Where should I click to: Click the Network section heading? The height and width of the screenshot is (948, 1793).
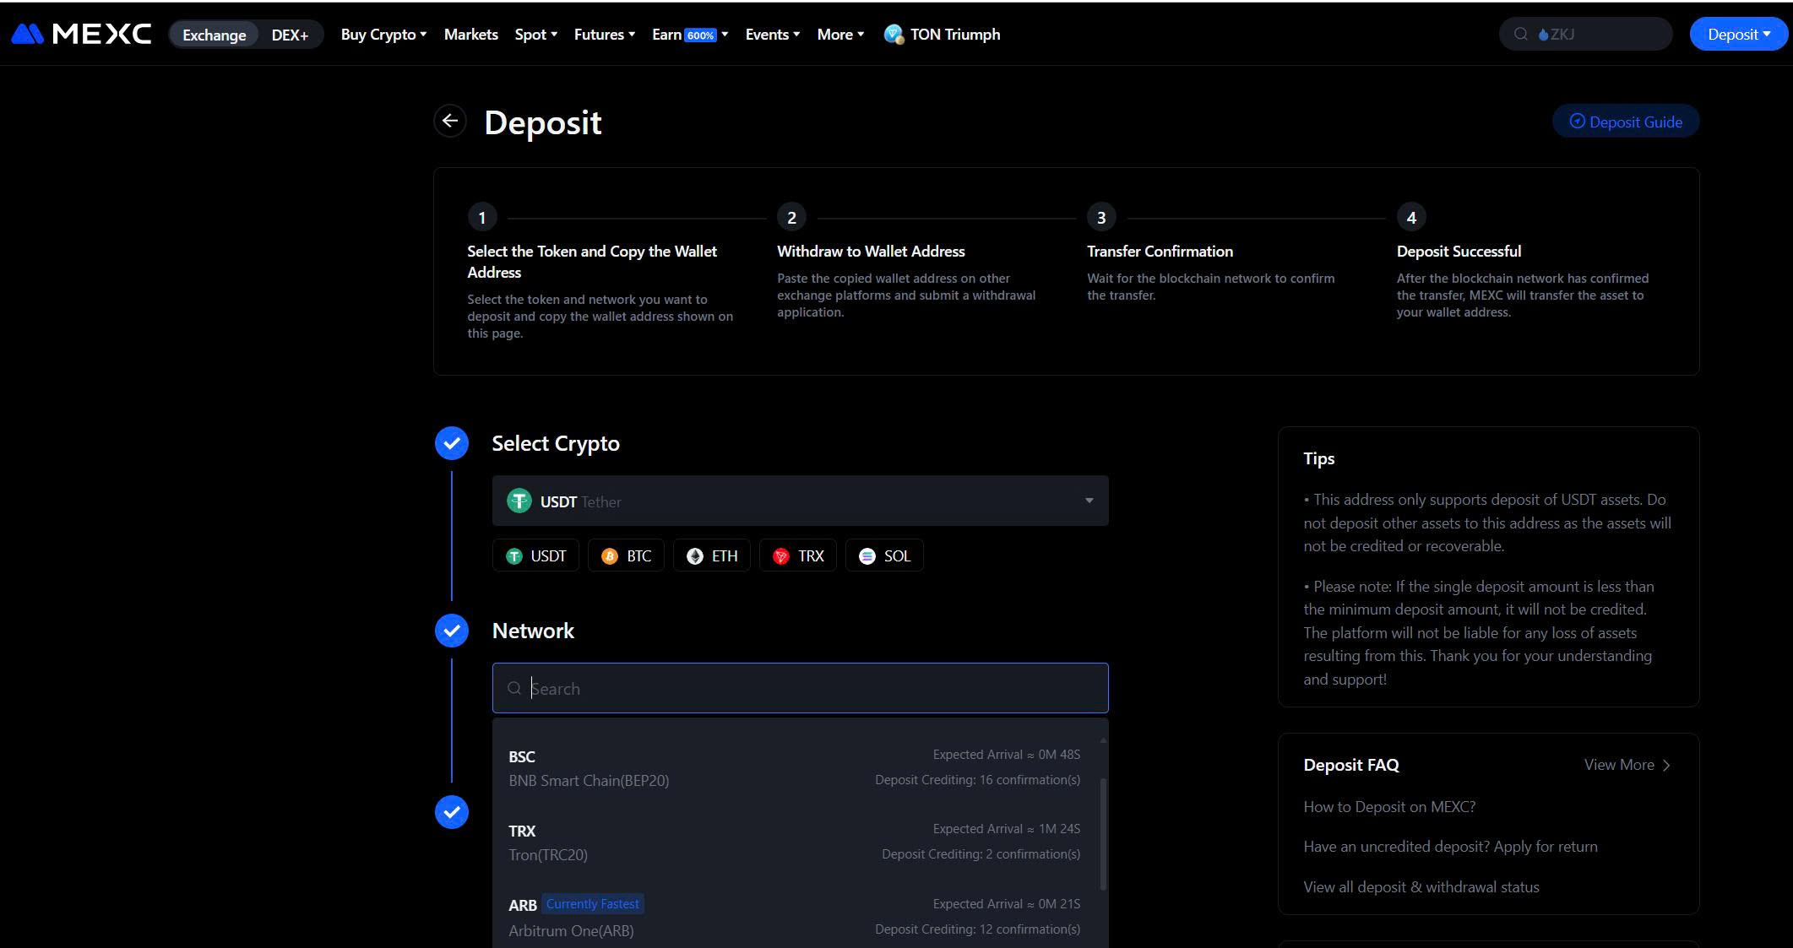coord(533,631)
